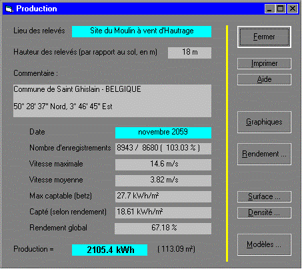The width and height of the screenshot is (302, 269).
Task: Show charts with the Graphiques button
Action: tap(264, 123)
